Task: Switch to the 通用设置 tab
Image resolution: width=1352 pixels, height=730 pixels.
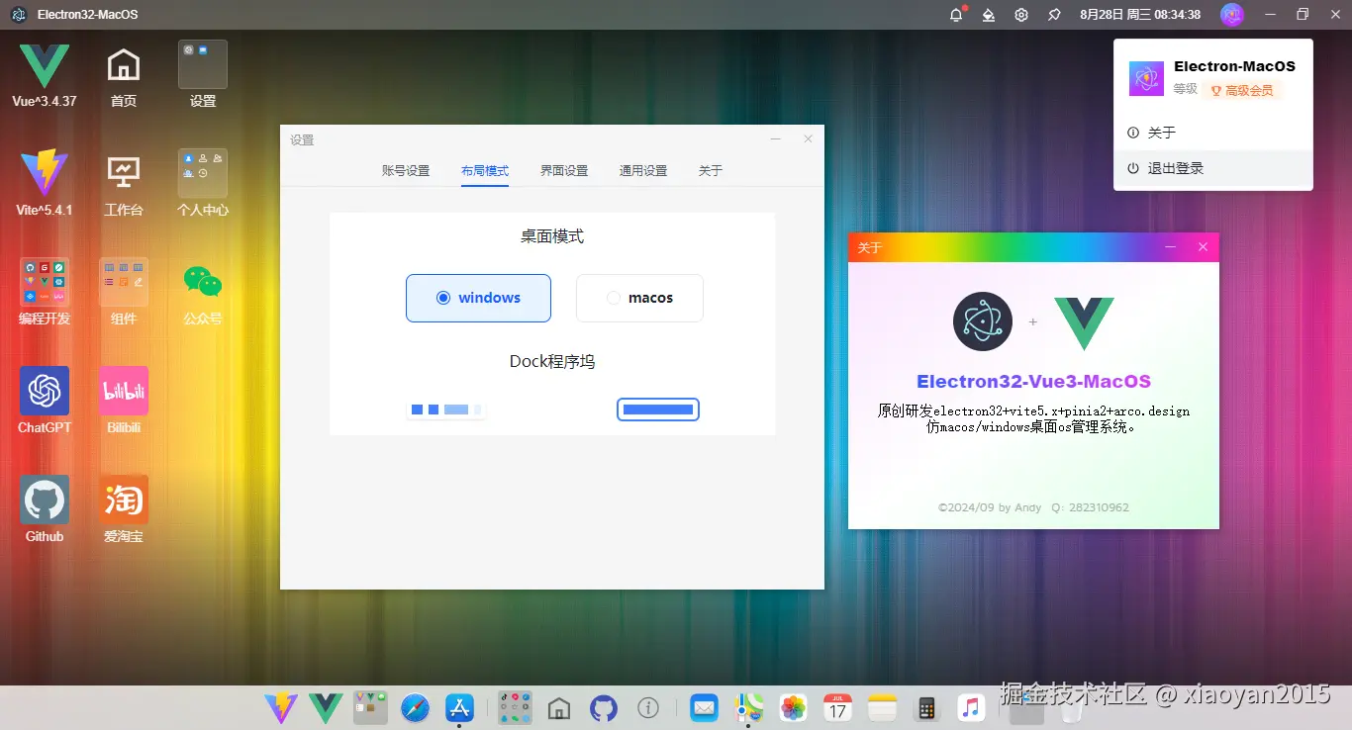Action: pyautogui.click(x=643, y=170)
